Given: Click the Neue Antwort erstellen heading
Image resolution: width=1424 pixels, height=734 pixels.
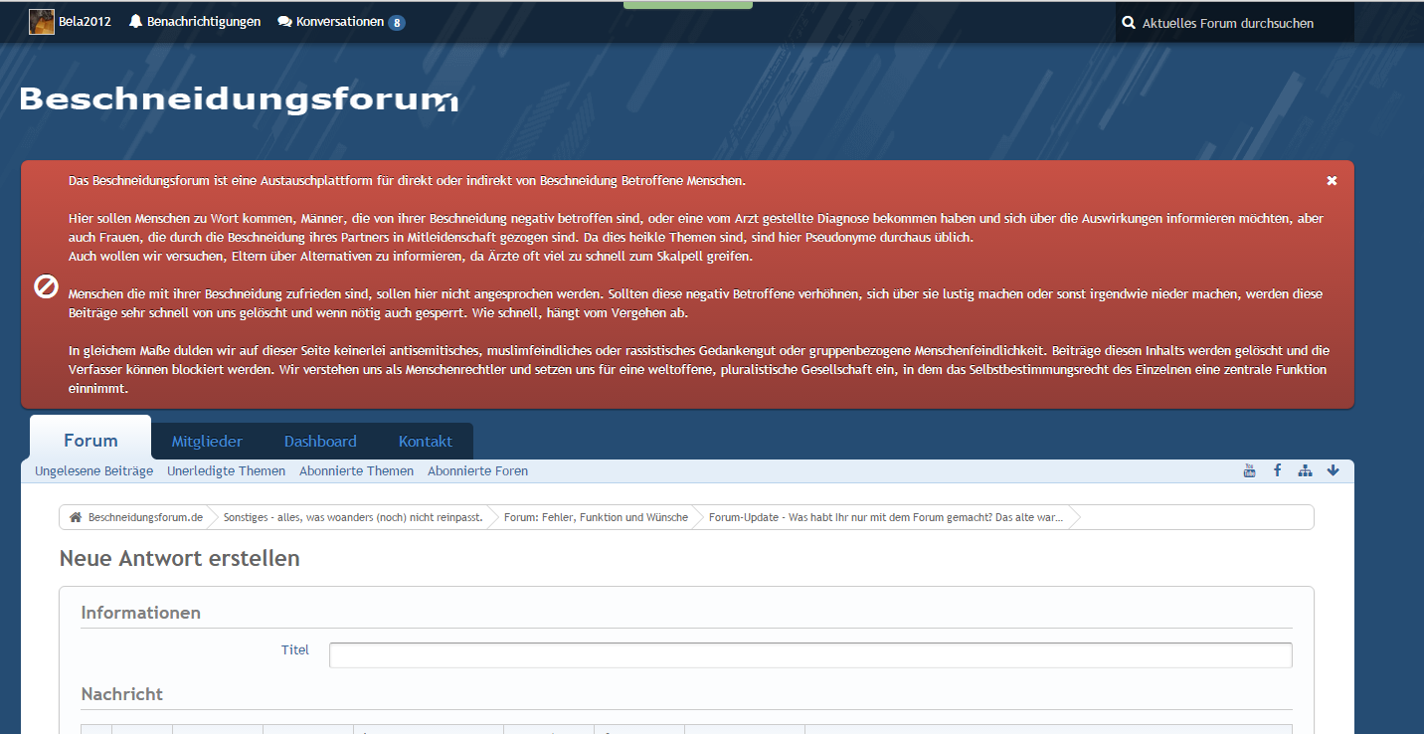Looking at the screenshot, I should 180,559.
